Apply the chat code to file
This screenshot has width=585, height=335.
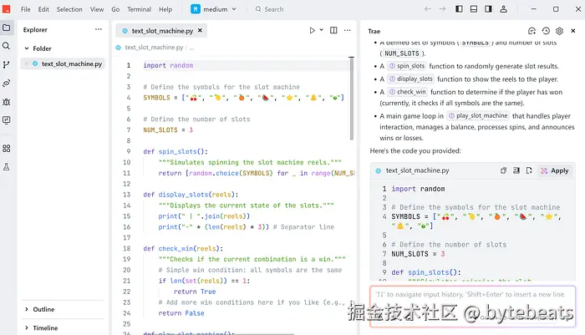(x=555, y=170)
